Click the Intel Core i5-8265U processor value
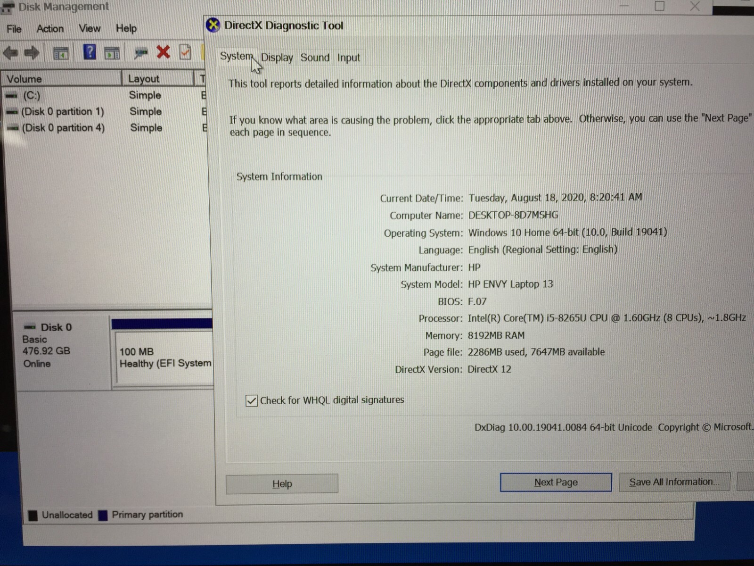The width and height of the screenshot is (754, 566). [x=606, y=318]
